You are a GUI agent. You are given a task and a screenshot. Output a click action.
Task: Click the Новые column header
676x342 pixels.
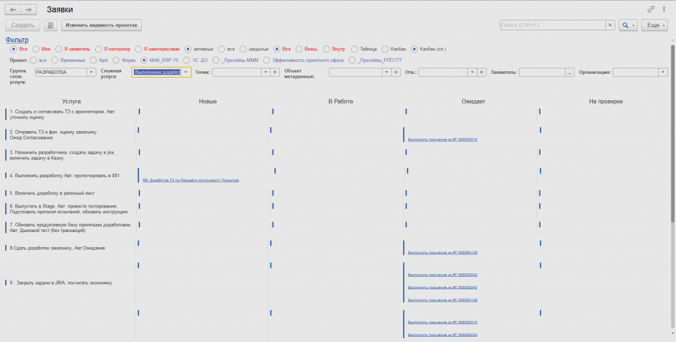[208, 101]
